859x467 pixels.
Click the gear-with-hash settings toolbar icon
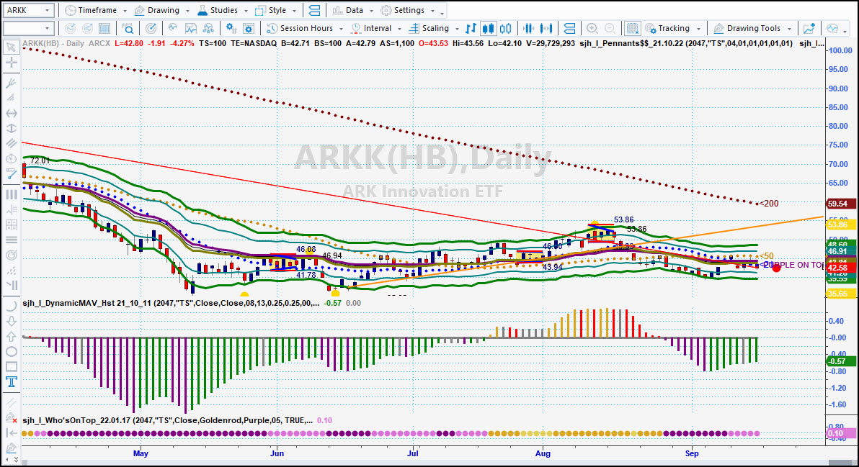click(x=231, y=29)
